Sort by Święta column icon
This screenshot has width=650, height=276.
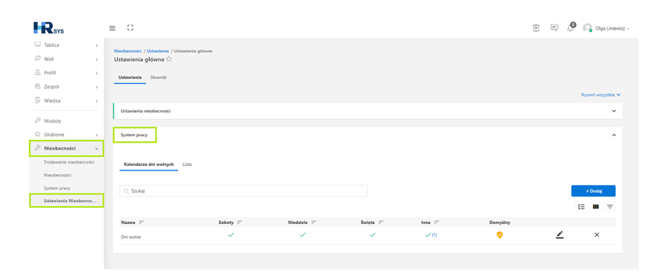point(381,222)
